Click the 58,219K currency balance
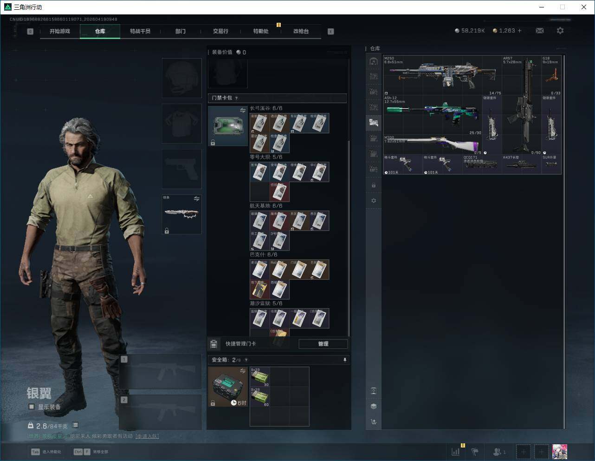This screenshot has width=595, height=461. click(x=470, y=31)
